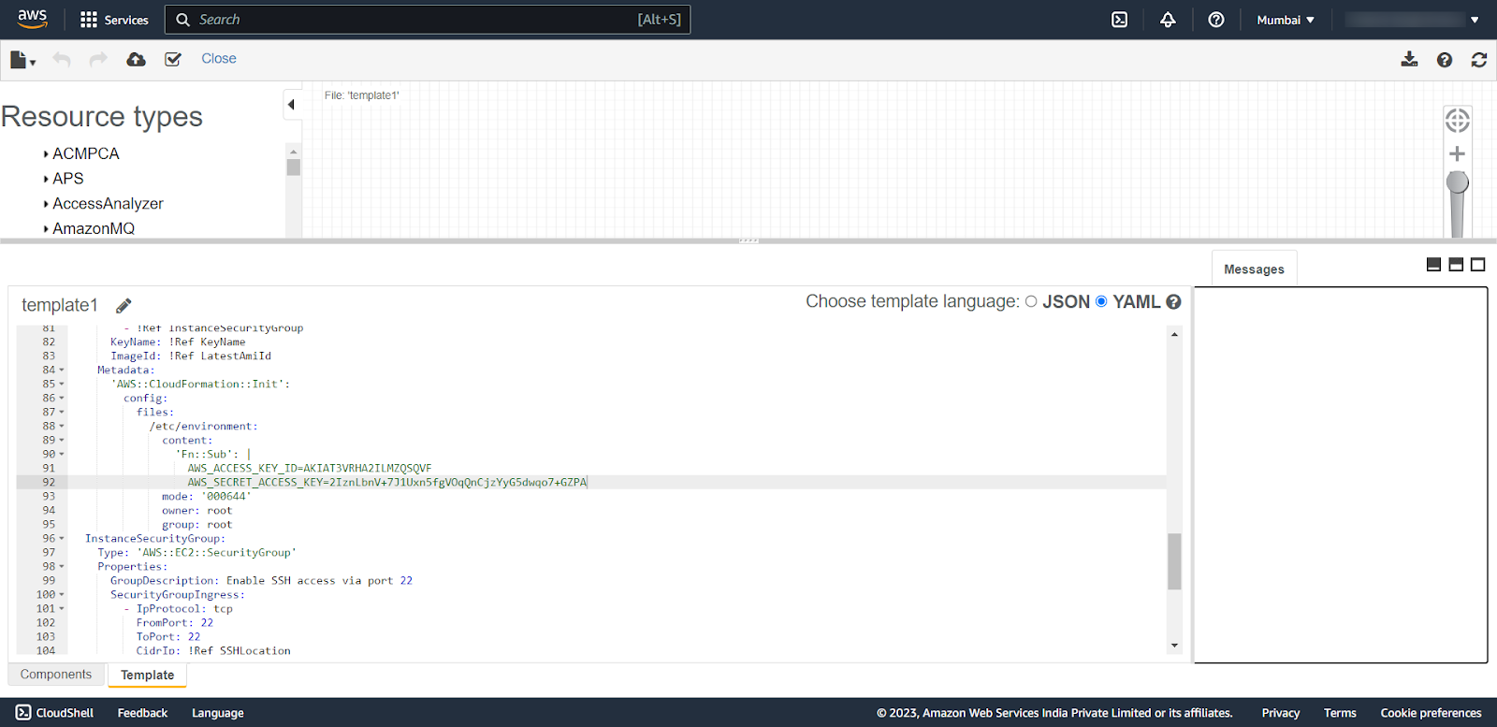This screenshot has width=1497, height=727.
Task: Switch to split pane layout icon
Action: pyautogui.click(x=1456, y=265)
